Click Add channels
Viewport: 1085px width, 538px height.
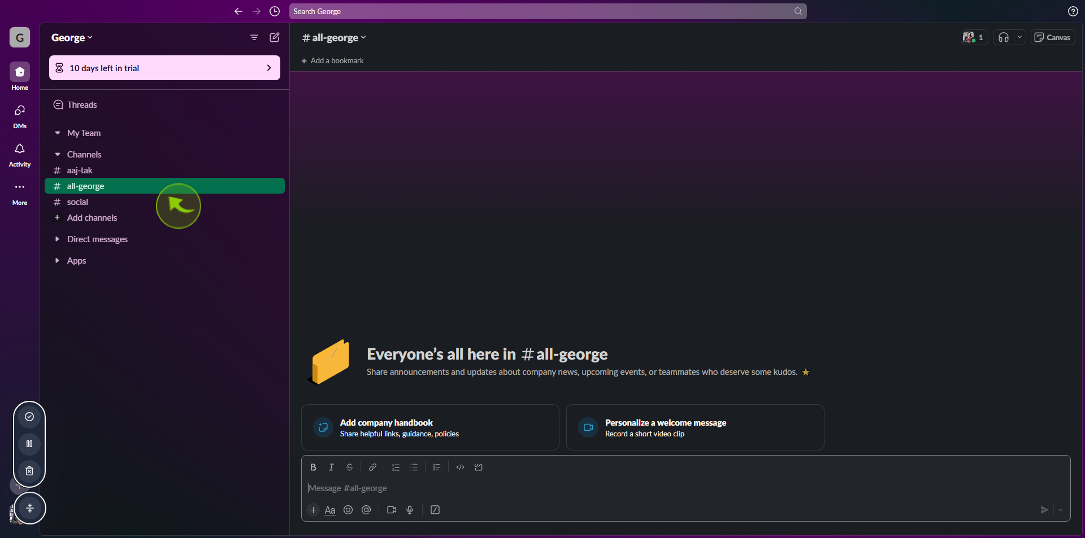(164, 218)
